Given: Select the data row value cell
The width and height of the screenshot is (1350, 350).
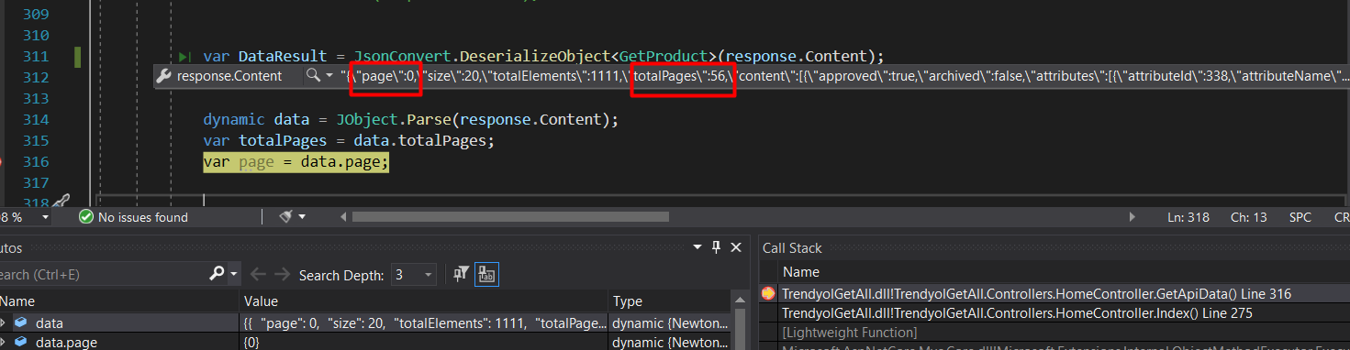Looking at the screenshot, I should 423,323.
